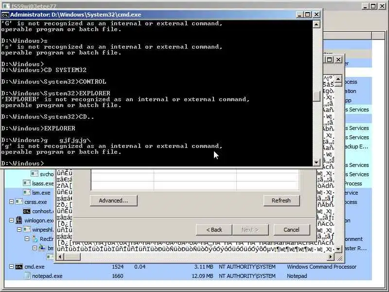Click the cmd window vertical scroll thumb

point(317,96)
